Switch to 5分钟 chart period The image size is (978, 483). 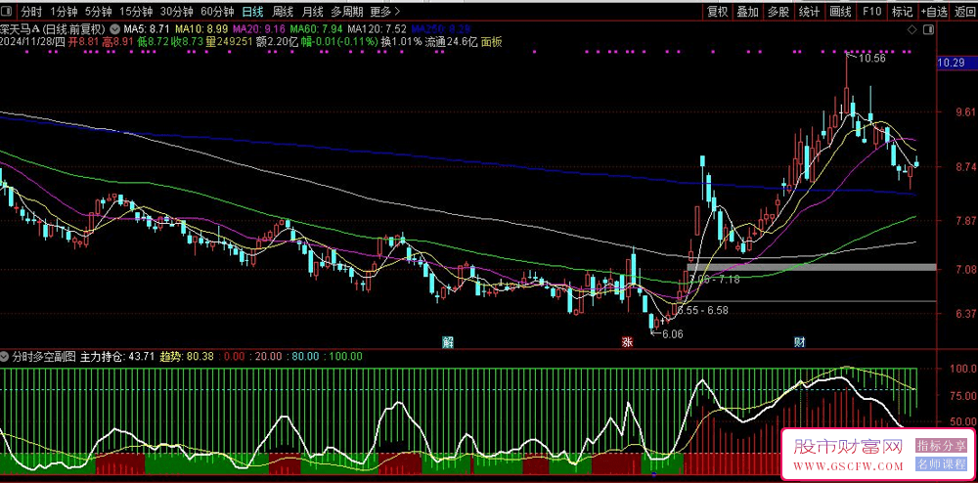tap(98, 11)
